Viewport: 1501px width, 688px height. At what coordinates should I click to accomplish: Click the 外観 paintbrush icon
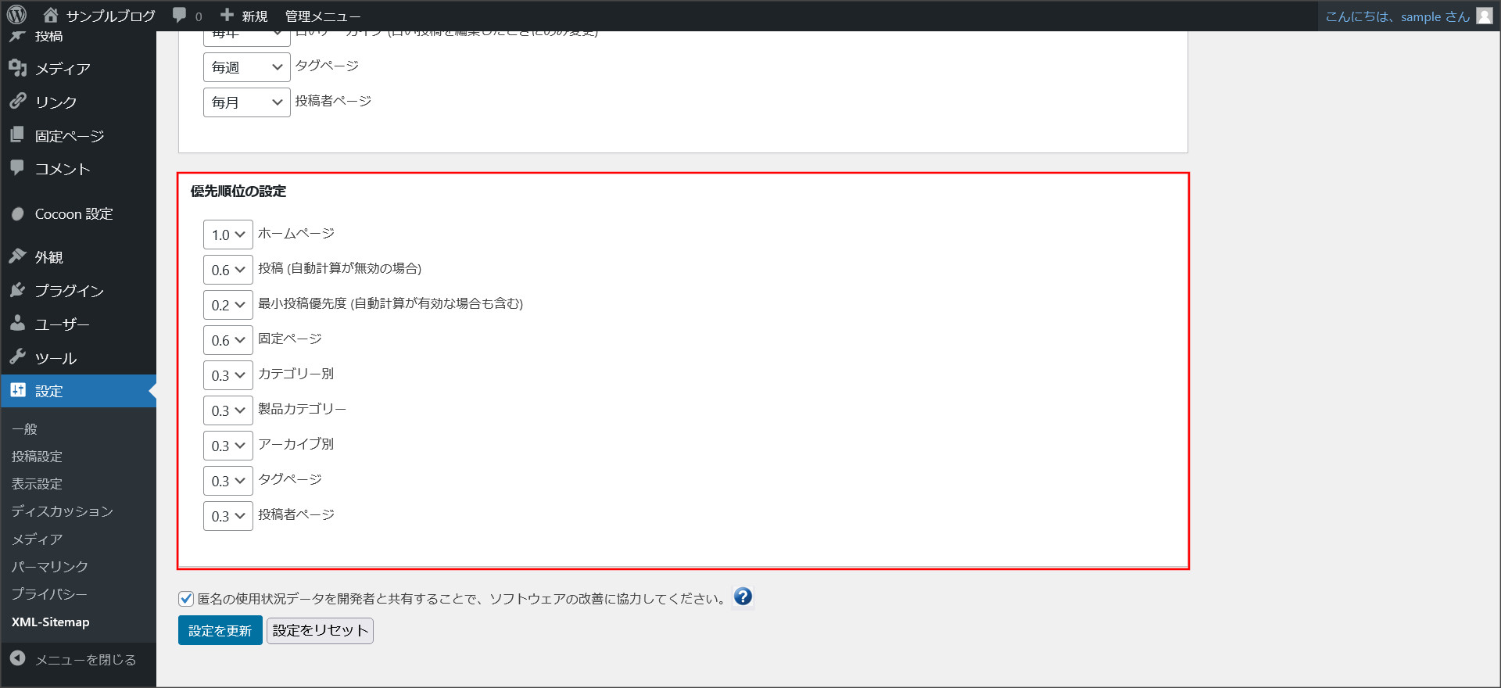[18, 256]
